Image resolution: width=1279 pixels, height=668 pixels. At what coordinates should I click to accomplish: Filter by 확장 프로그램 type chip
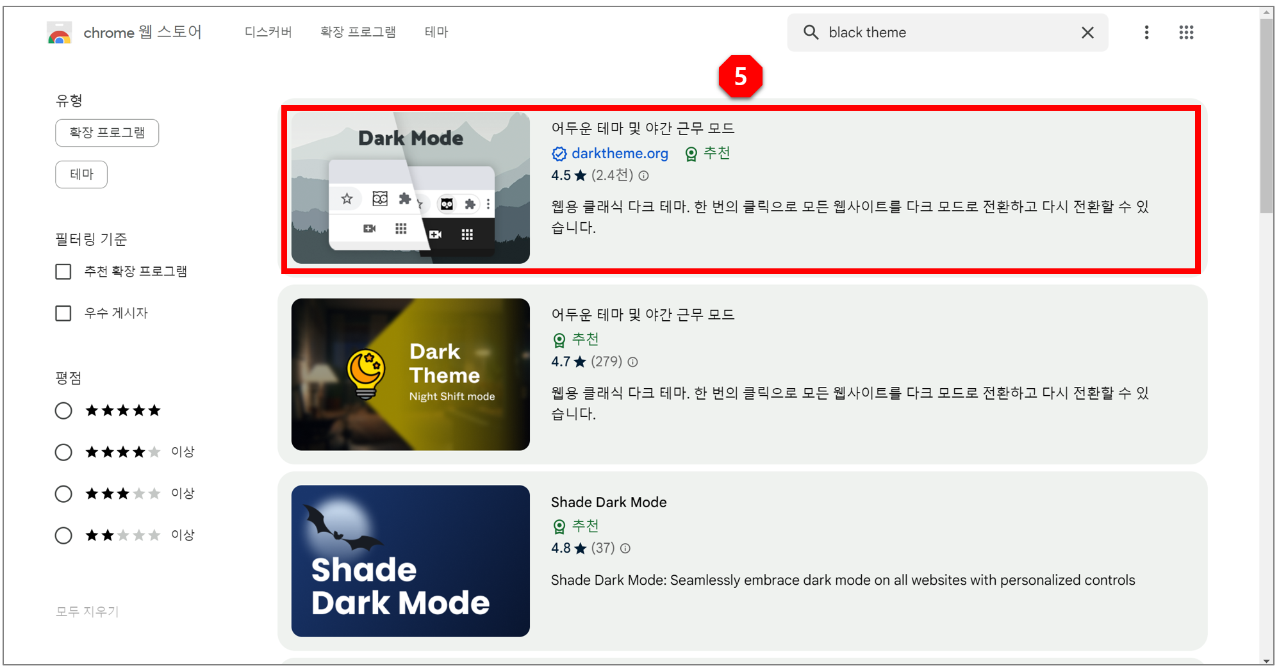click(107, 133)
